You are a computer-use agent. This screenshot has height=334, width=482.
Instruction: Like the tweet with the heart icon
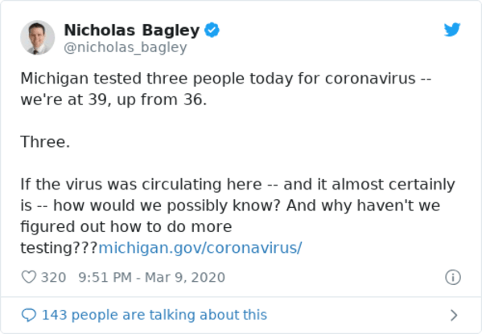pyautogui.click(x=29, y=277)
